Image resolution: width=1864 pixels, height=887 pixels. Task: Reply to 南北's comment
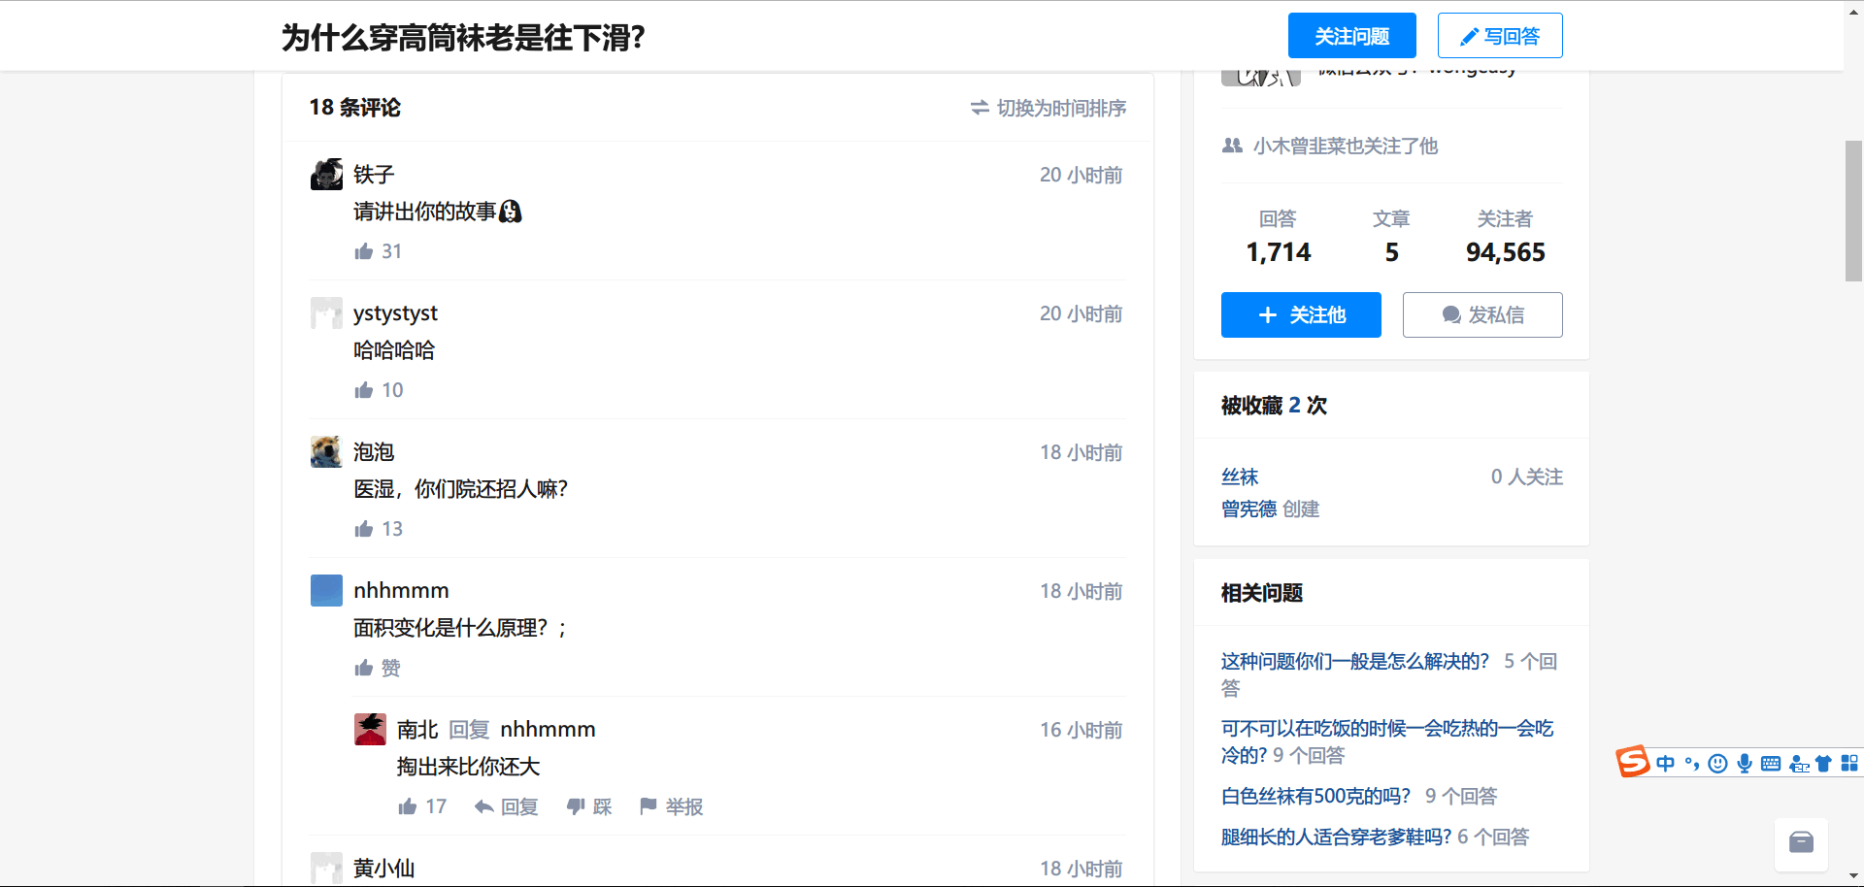click(x=506, y=806)
